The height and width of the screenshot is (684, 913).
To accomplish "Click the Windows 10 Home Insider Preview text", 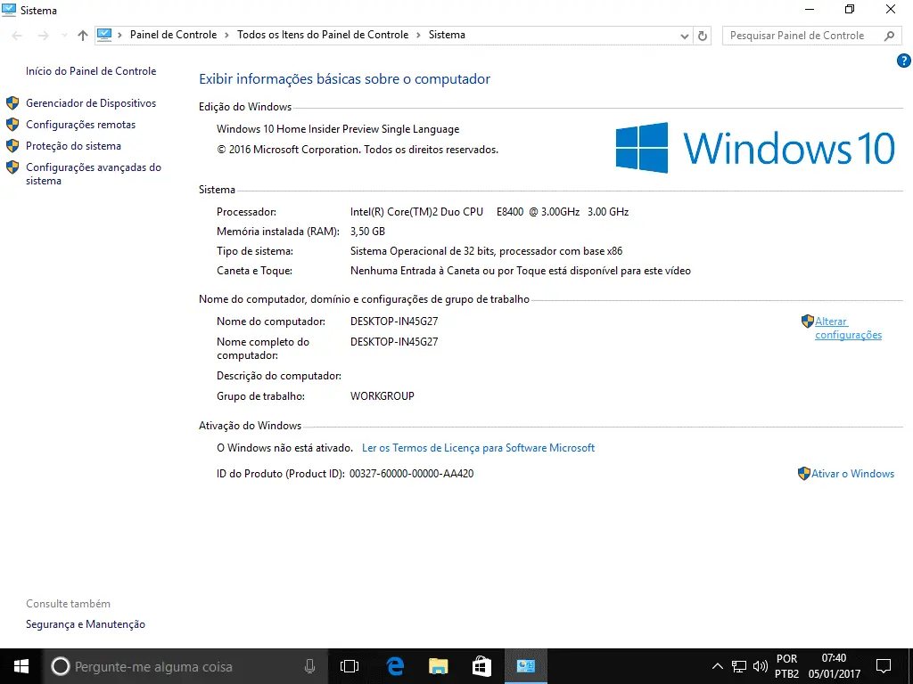I will (x=338, y=129).
